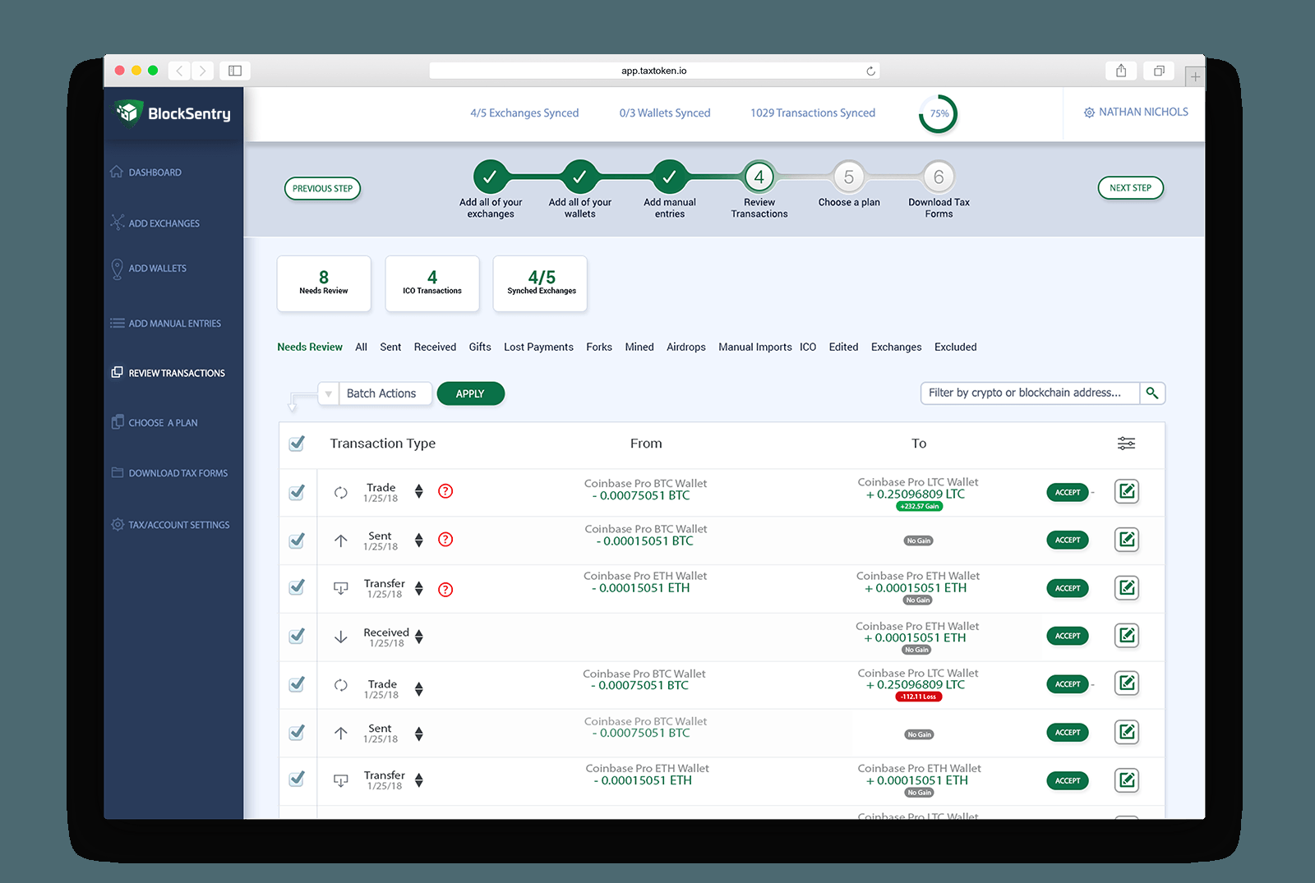Click the 75% progress circle indicator
The image size is (1315, 883).
pos(939,114)
